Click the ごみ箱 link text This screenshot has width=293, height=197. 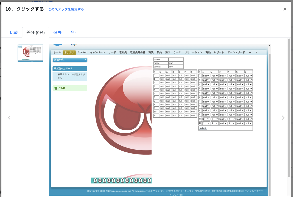tap(62, 88)
